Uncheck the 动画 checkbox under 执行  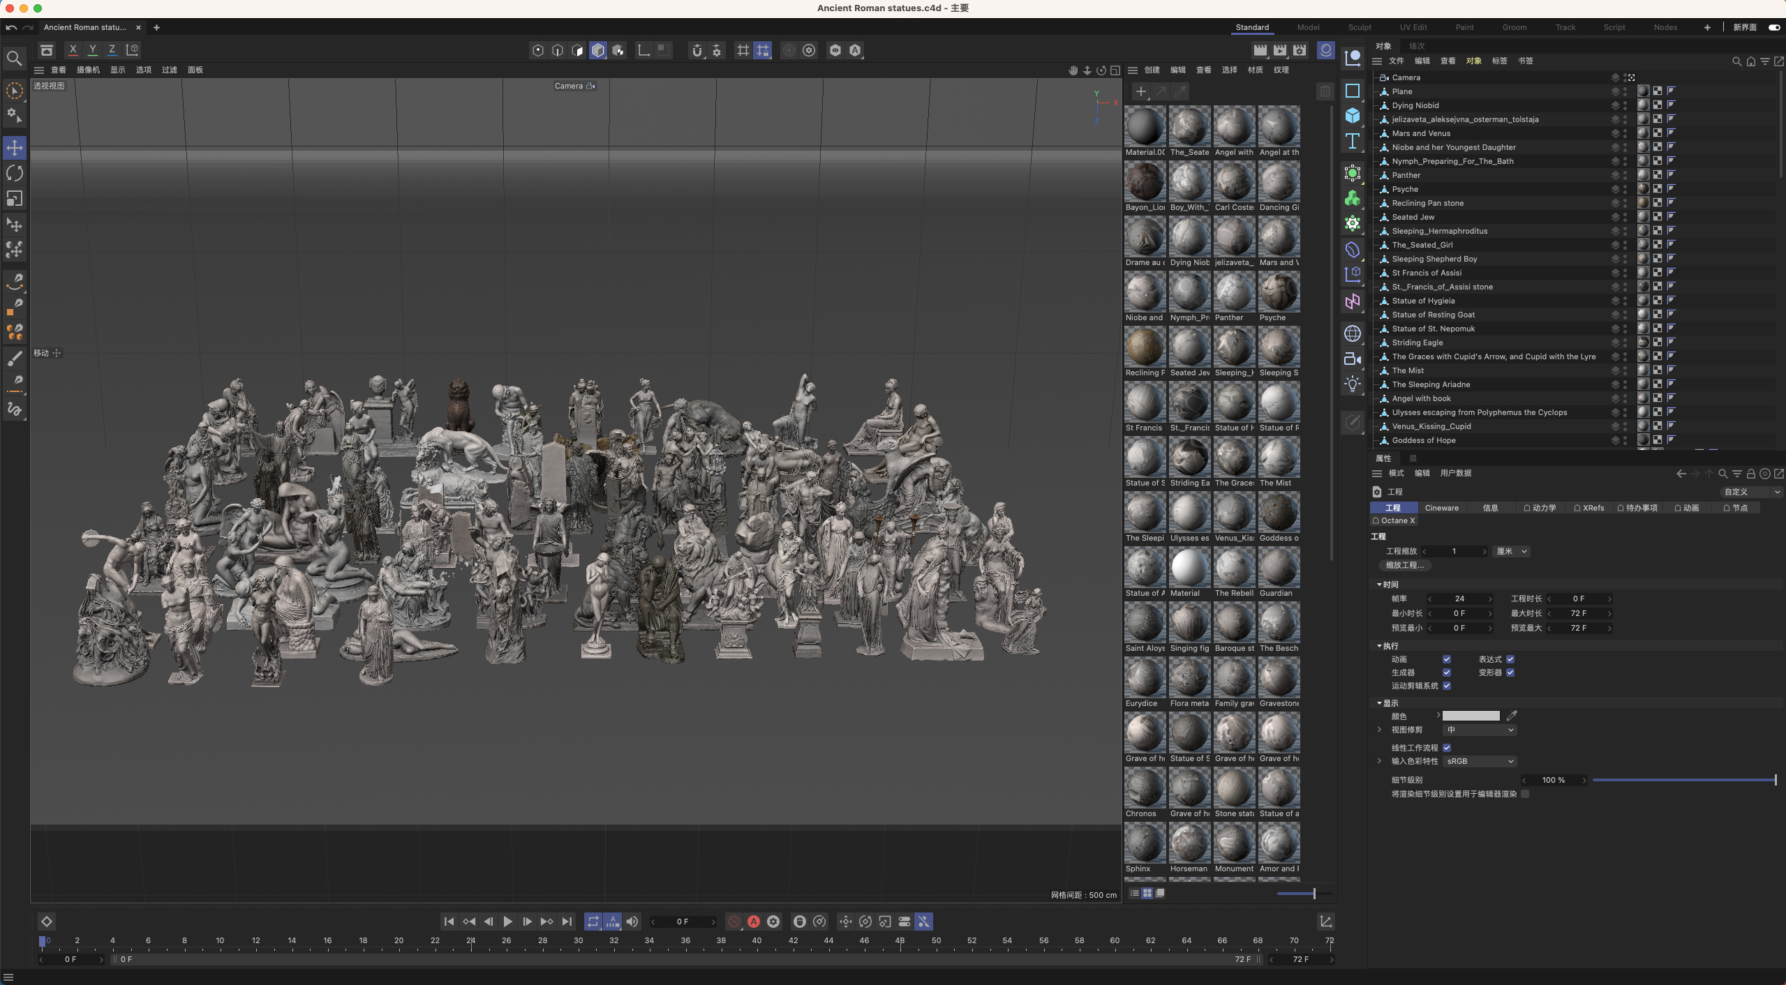[x=1447, y=659]
